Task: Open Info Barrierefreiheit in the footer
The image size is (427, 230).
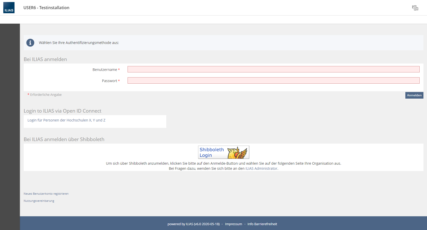Action: click(262, 224)
